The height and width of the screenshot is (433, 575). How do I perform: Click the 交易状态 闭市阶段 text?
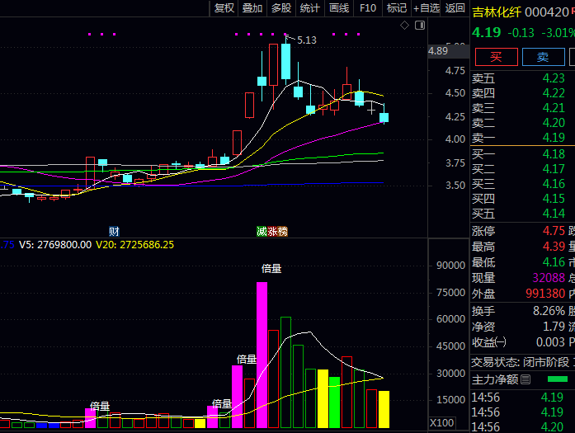[x=521, y=362]
